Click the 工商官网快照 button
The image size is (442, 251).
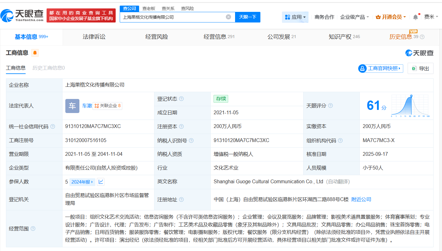(380, 68)
